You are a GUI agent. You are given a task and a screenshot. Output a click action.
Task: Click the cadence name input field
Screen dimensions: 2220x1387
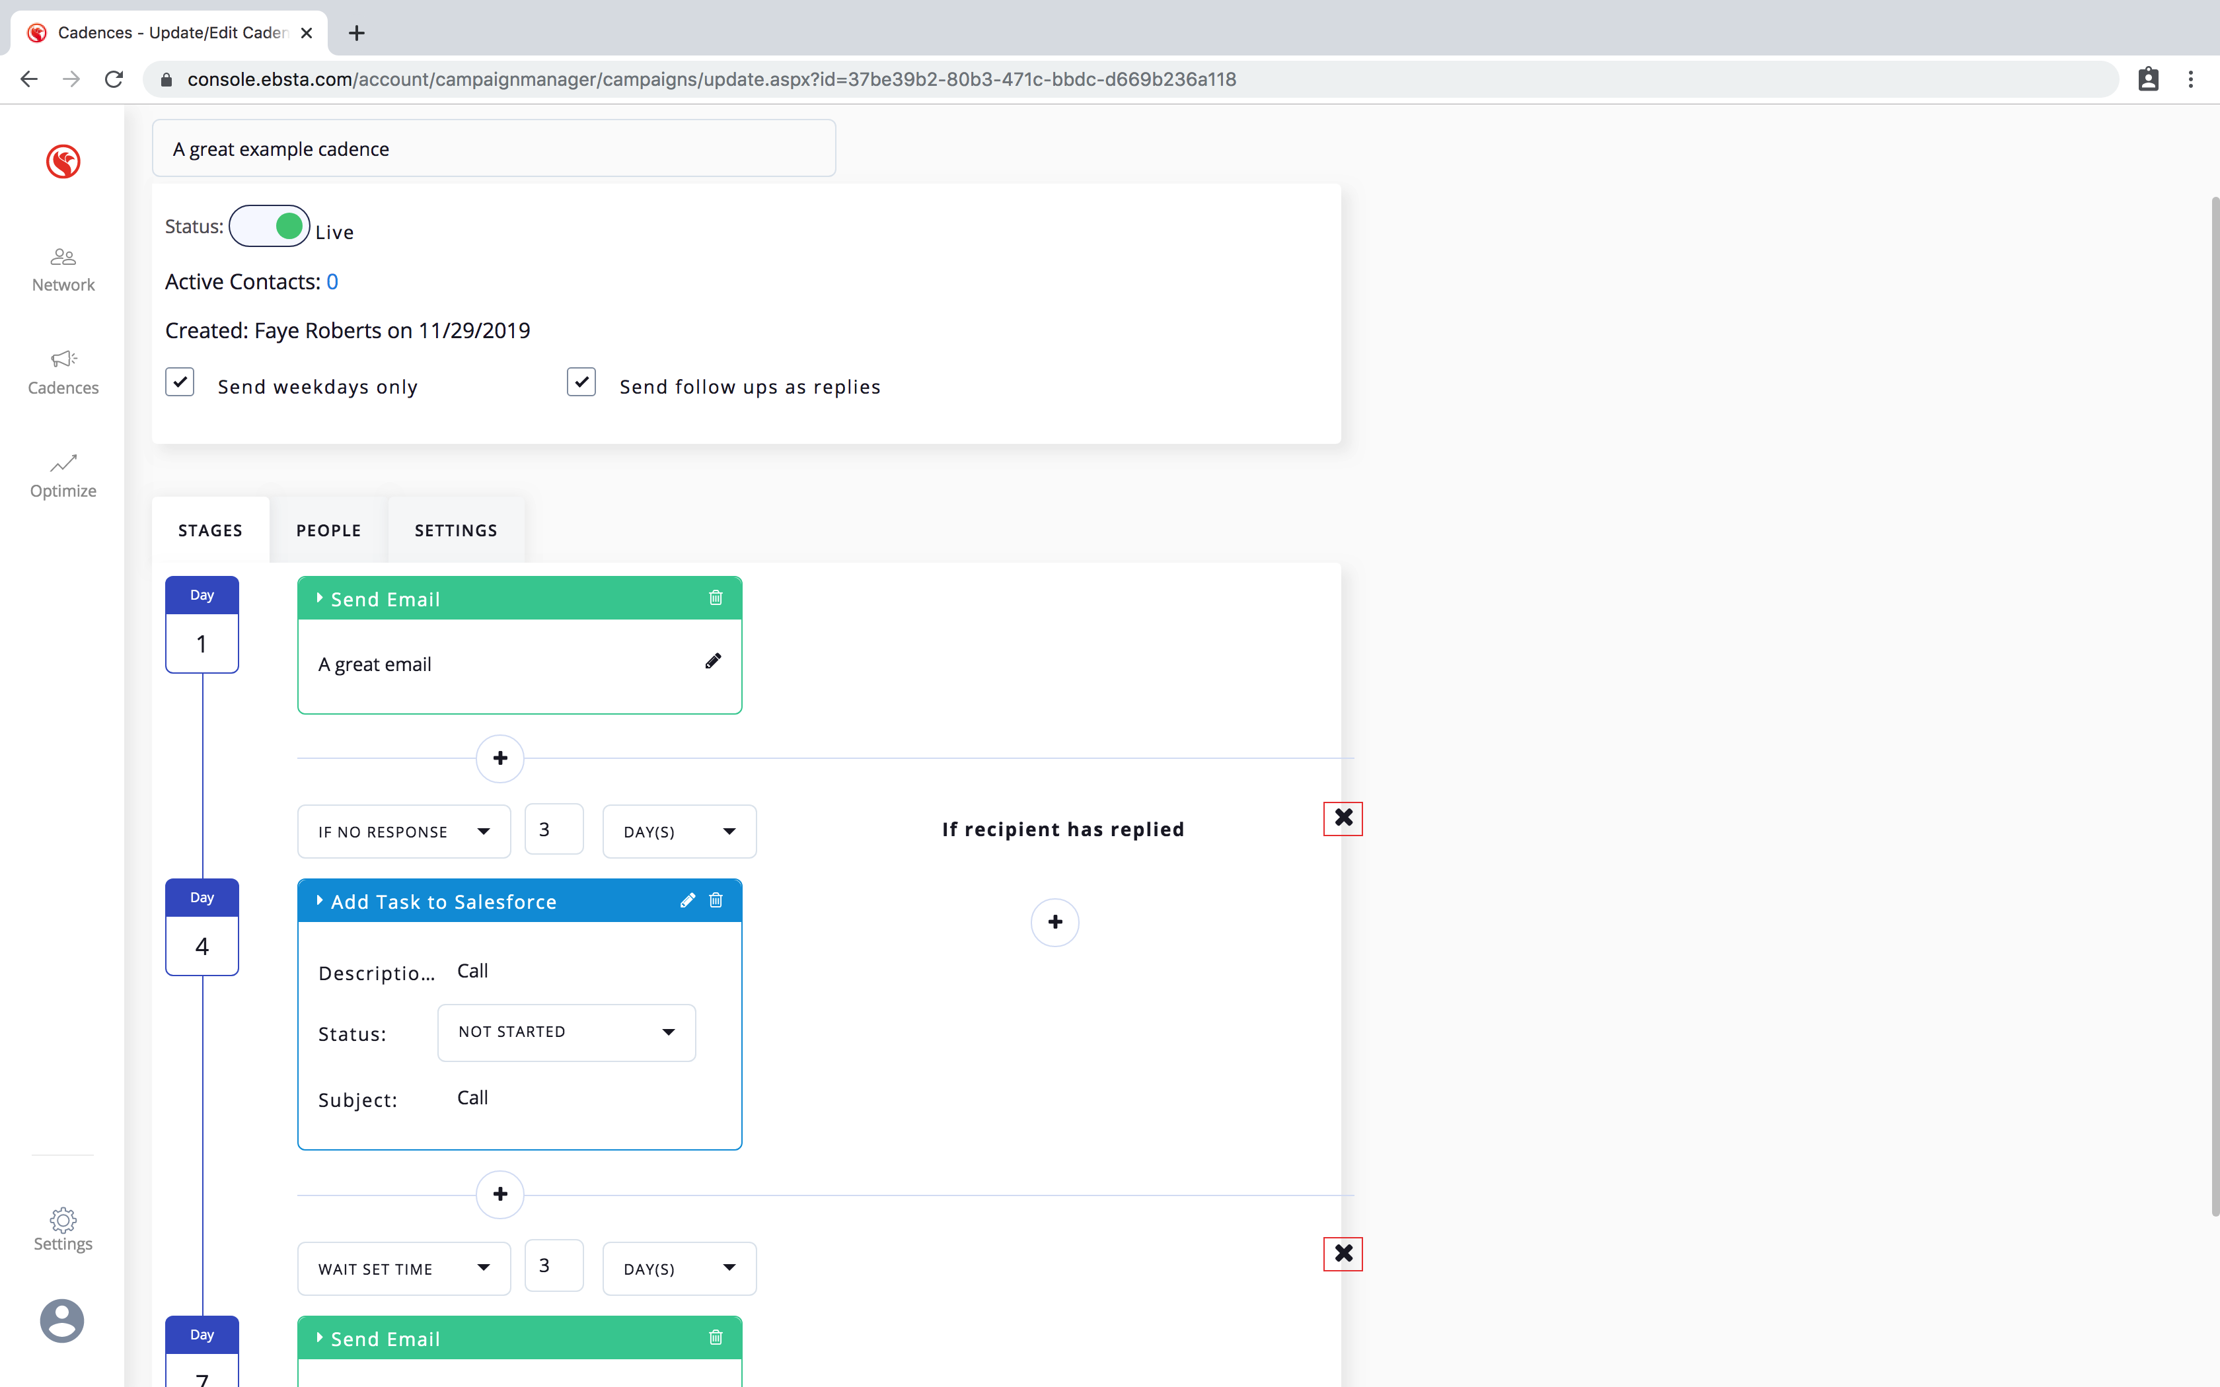[x=494, y=149]
